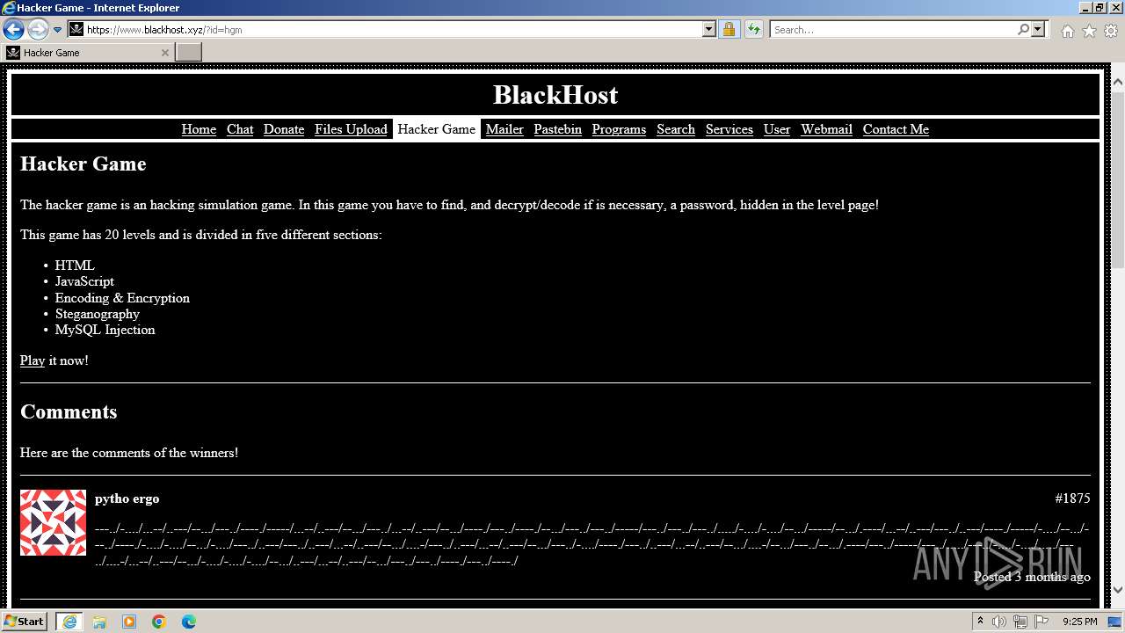This screenshot has width=1125, height=633.
Task: Open a new blank tab
Action: coord(189,53)
